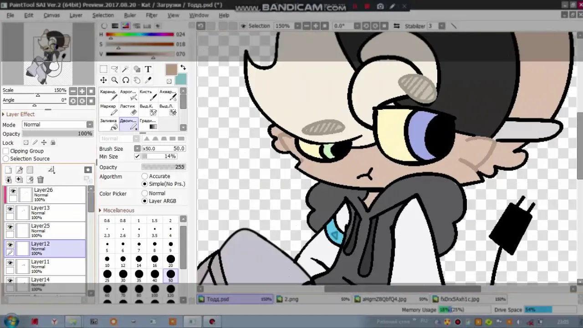Image resolution: width=583 pixels, height=328 pixels.
Task: Zoom in navigator with plus button
Action: [x=82, y=91]
